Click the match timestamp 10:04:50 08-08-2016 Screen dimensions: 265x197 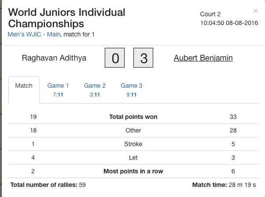pos(228,22)
